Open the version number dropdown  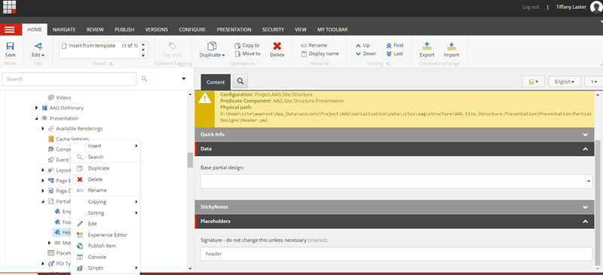point(594,82)
